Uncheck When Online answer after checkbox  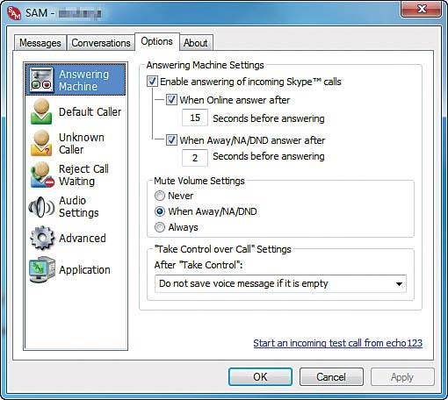click(171, 100)
